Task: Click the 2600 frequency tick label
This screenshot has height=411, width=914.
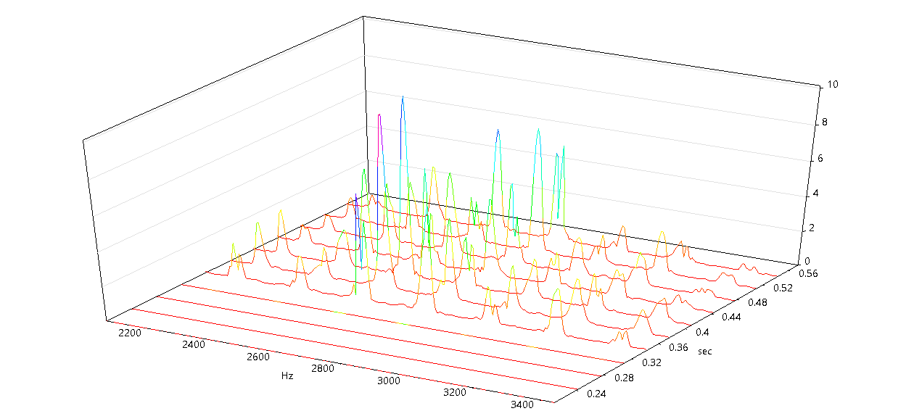Action: [258, 357]
